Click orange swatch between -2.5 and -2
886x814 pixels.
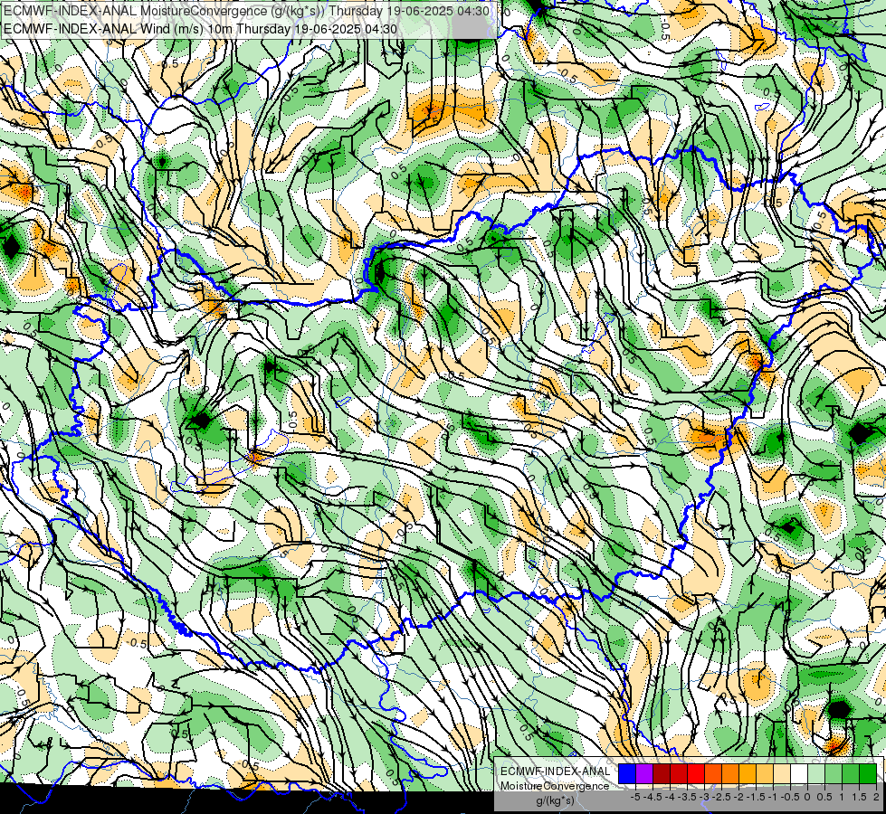(730, 773)
